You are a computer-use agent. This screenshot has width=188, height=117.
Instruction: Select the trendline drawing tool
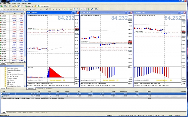pyautogui.click(x=44, y=9)
